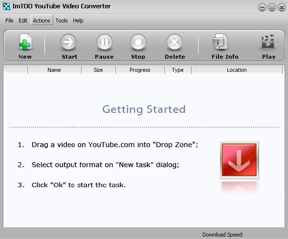Open the Edit menu
The width and height of the screenshot is (288, 239).
(x=23, y=21)
